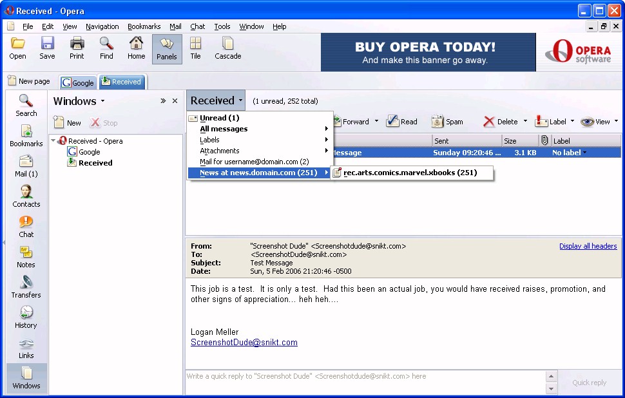Click quick reply scrollbar down arrow
This screenshot has height=398, width=625.
[551, 388]
